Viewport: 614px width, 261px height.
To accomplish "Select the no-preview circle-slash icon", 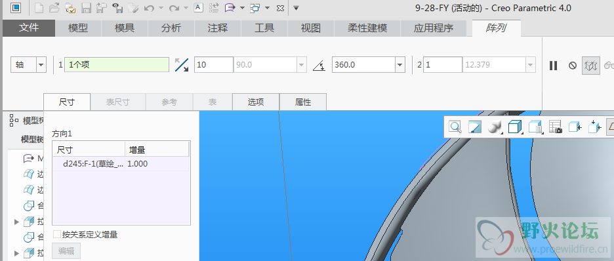I will pos(573,66).
